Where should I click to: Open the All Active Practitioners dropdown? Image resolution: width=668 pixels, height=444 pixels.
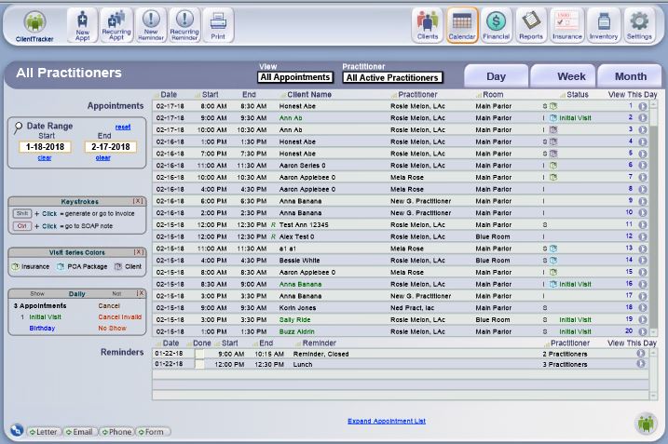[392, 77]
